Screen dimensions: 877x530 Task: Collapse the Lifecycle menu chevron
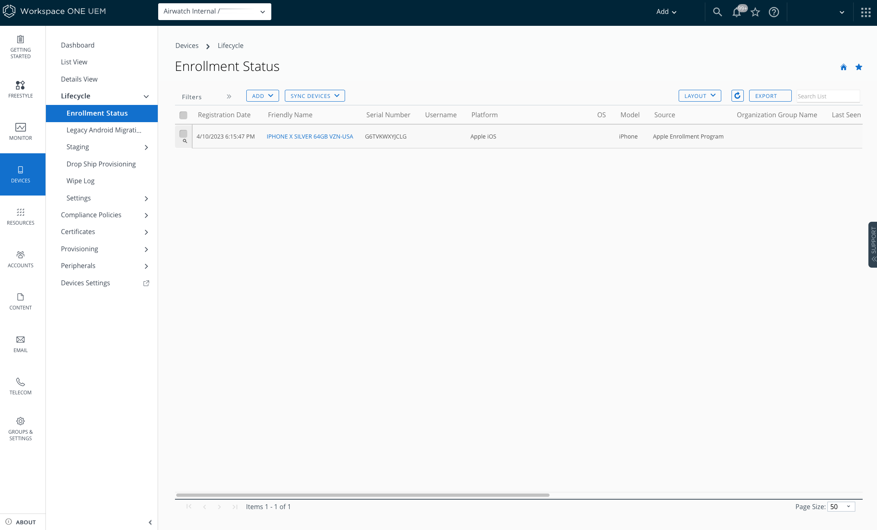tap(146, 96)
